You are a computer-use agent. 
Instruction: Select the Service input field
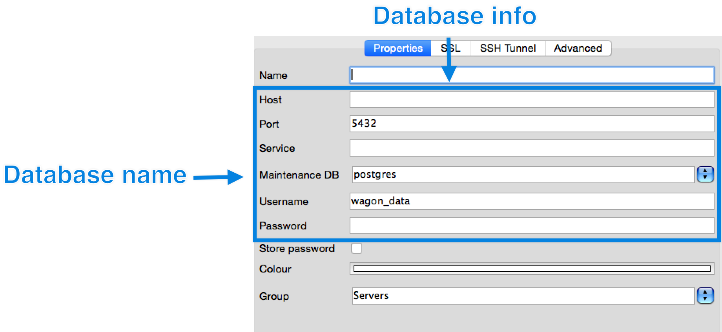pyautogui.click(x=531, y=148)
